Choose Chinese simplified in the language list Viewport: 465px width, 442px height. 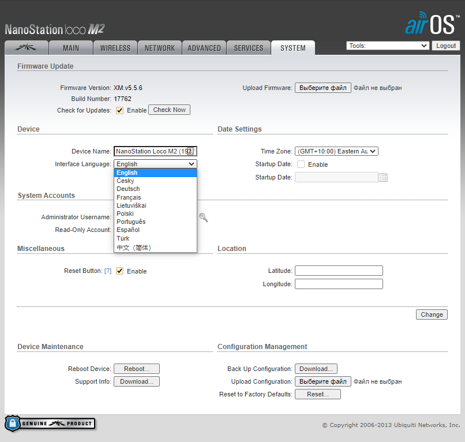click(155, 248)
